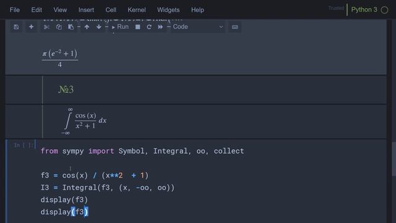
Task: Click the first display(f3) line
Action: [x=64, y=199]
